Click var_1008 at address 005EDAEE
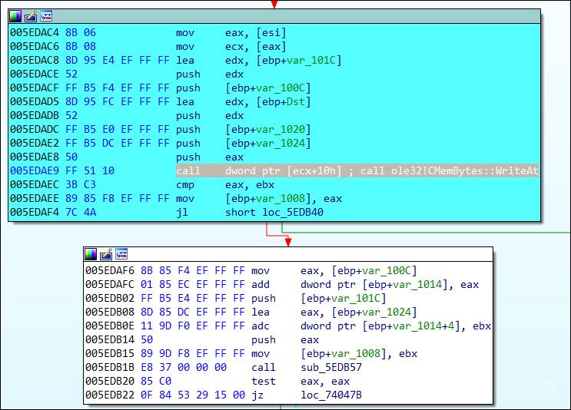Viewport: 571px width, 410px height. pos(281,198)
